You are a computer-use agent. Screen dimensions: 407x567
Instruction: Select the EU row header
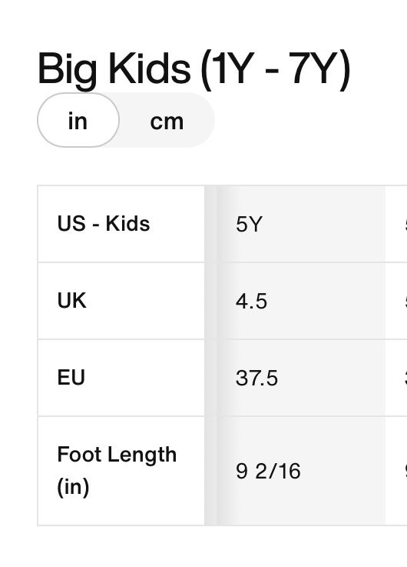coord(121,378)
